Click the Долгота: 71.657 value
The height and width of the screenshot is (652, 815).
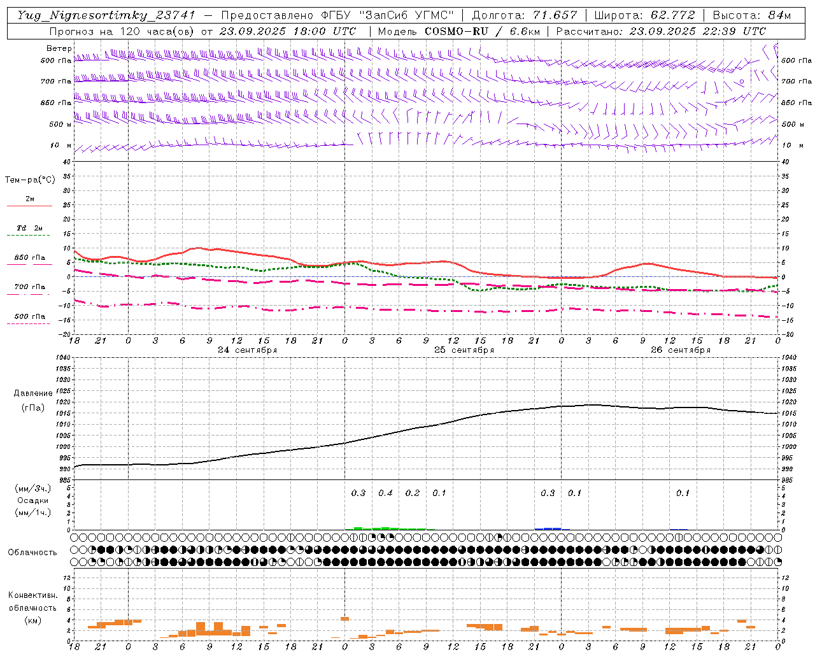(525, 15)
